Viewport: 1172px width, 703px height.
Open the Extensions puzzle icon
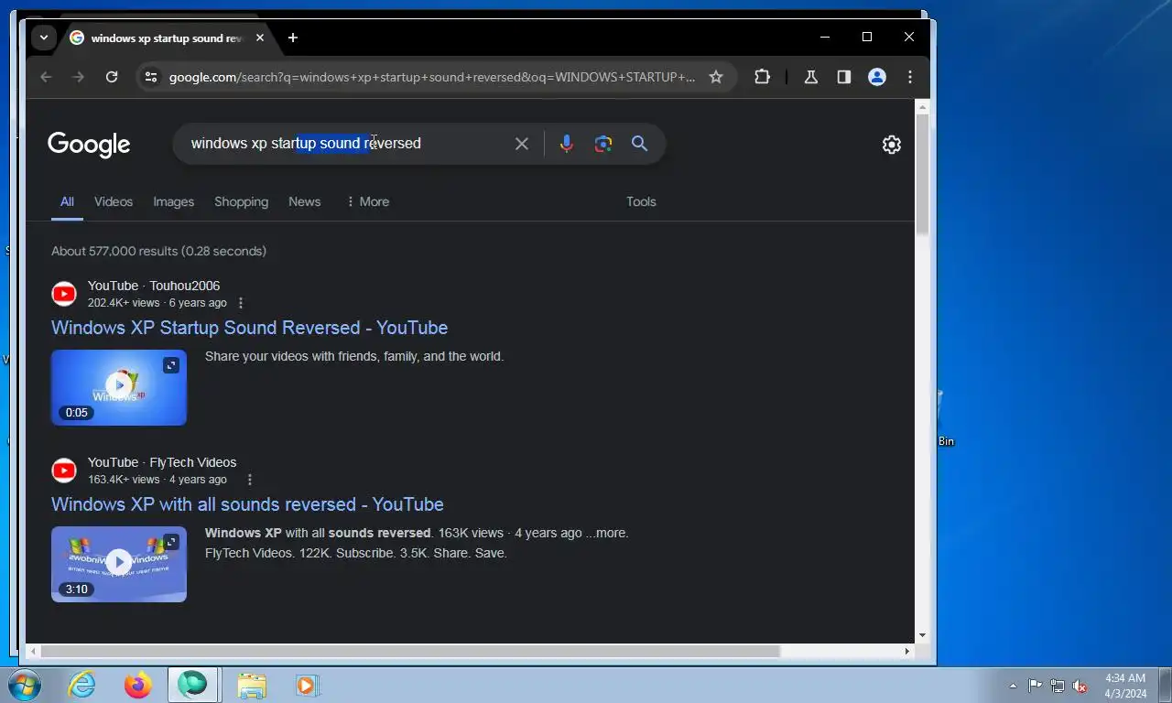(x=762, y=77)
